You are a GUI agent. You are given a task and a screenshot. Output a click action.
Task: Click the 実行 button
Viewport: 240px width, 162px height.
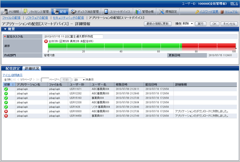pyautogui.click(x=201, y=24)
